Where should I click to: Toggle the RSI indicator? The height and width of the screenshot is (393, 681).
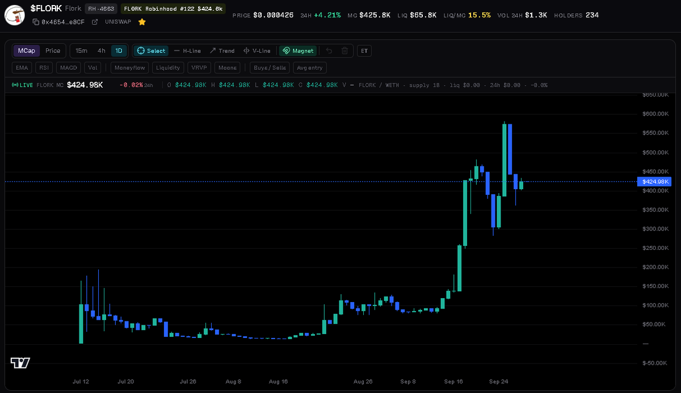(x=44, y=68)
